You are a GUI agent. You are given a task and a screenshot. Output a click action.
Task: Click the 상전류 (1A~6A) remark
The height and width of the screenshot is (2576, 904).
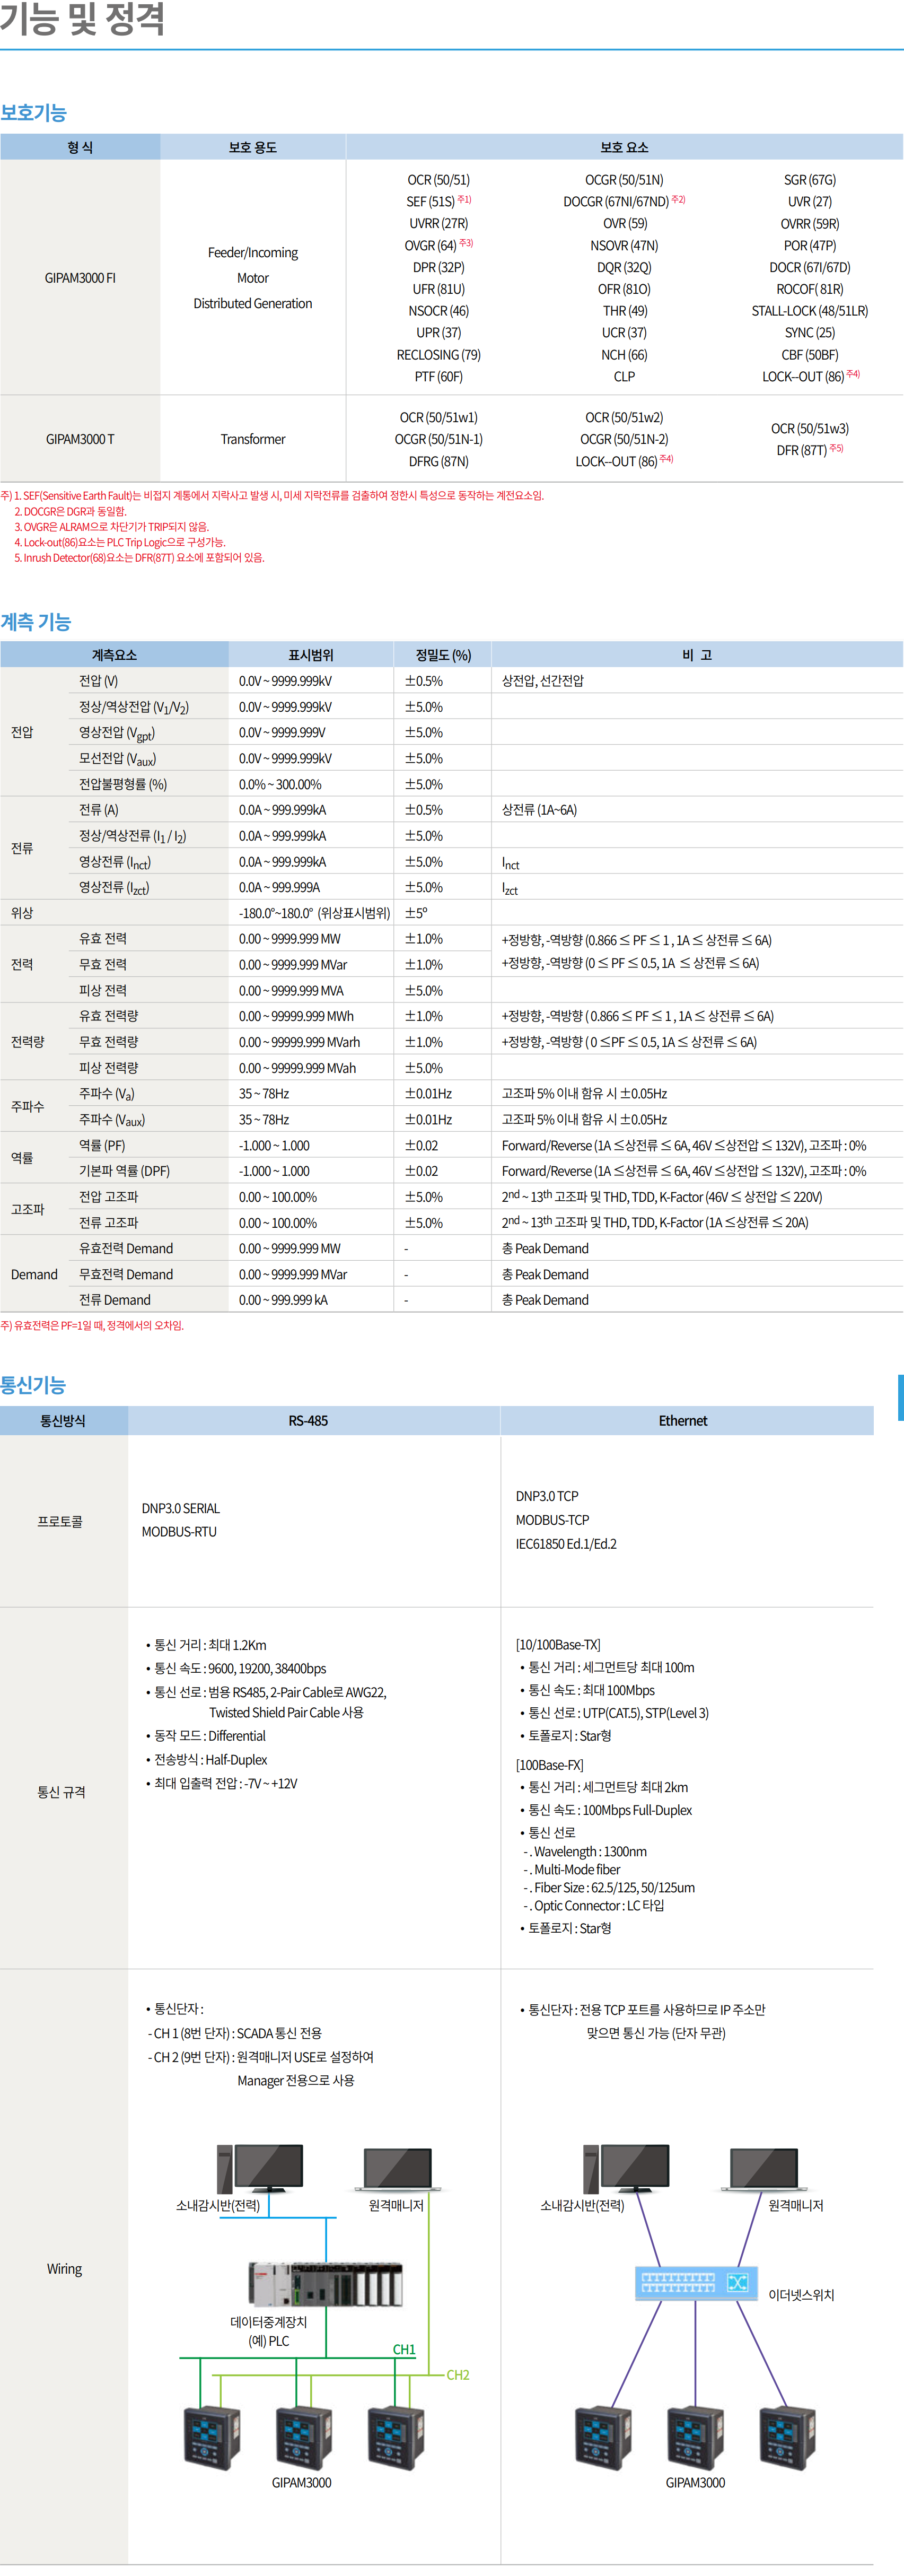[539, 810]
